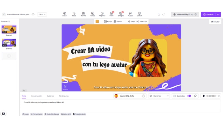Click Fondo in the canvas toolbar

coord(108,21)
